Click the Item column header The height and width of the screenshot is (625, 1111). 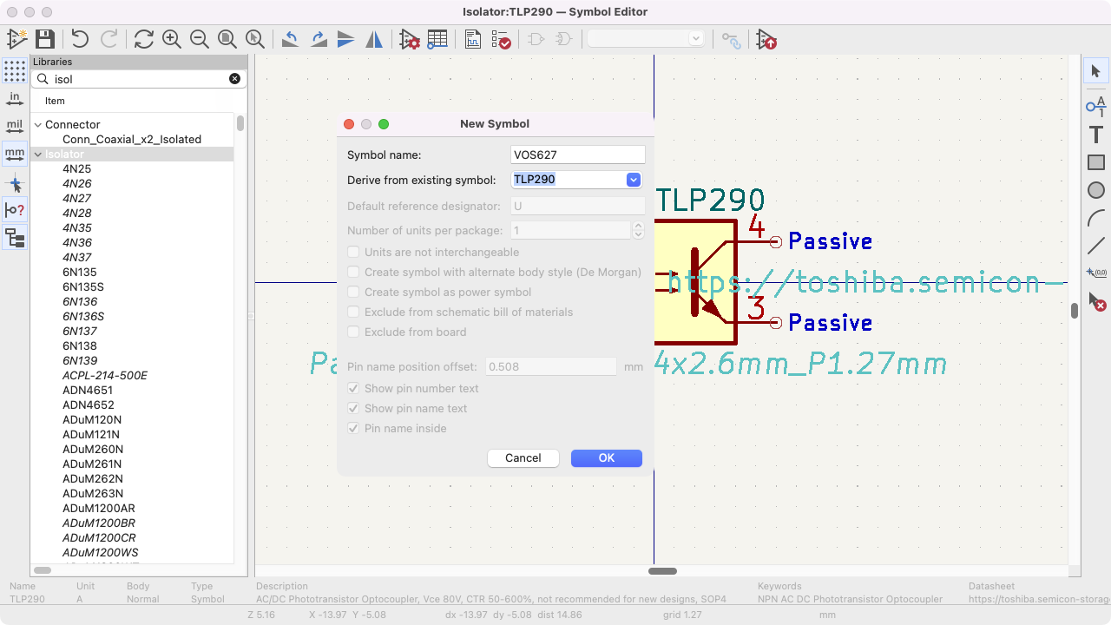55,101
